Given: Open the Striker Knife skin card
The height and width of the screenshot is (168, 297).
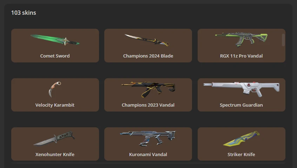Looking at the screenshot, I should click(x=242, y=144).
